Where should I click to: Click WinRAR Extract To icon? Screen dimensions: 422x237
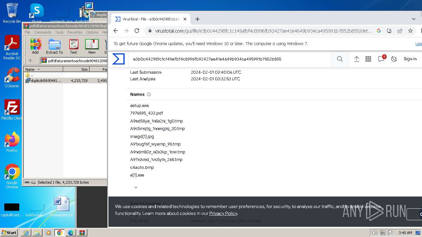pyautogui.click(x=54, y=46)
